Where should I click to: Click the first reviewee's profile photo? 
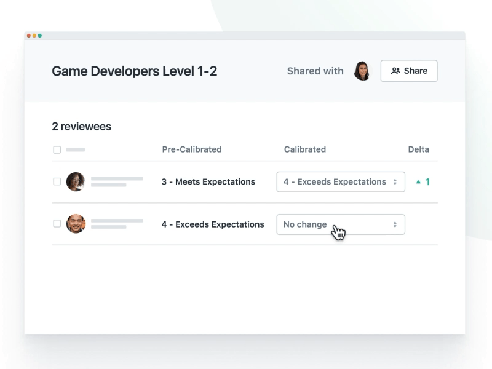(76, 181)
